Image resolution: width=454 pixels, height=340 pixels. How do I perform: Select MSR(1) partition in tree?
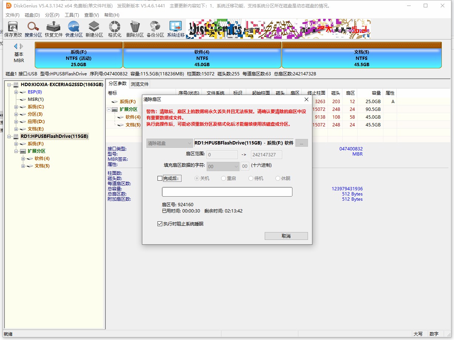point(35,99)
